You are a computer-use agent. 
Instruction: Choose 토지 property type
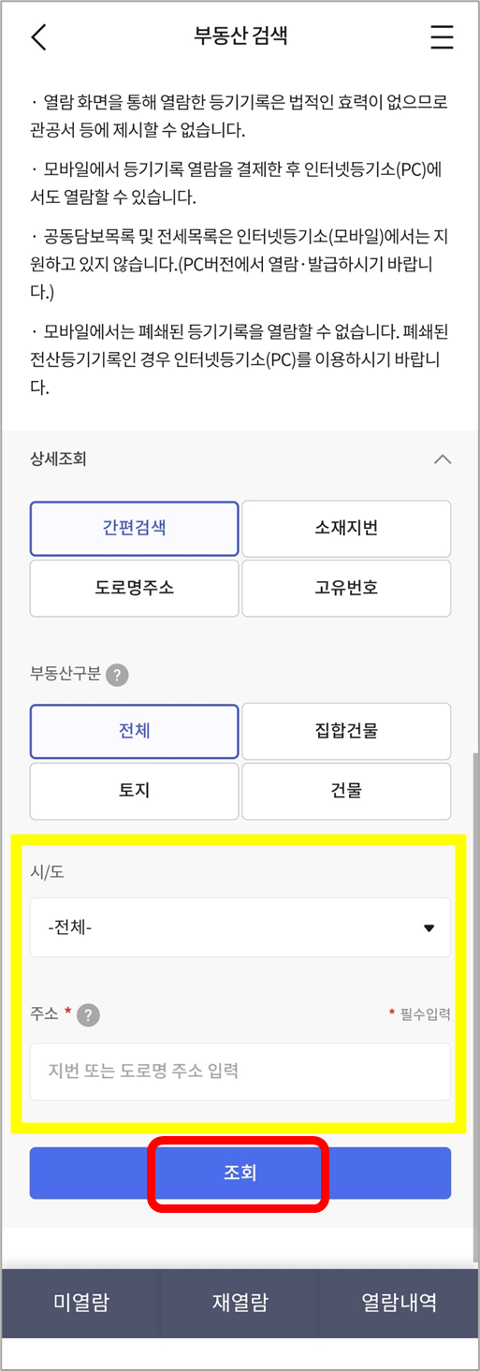click(x=135, y=791)
